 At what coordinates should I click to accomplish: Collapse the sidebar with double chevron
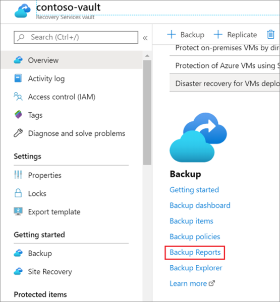pos(145,38)
